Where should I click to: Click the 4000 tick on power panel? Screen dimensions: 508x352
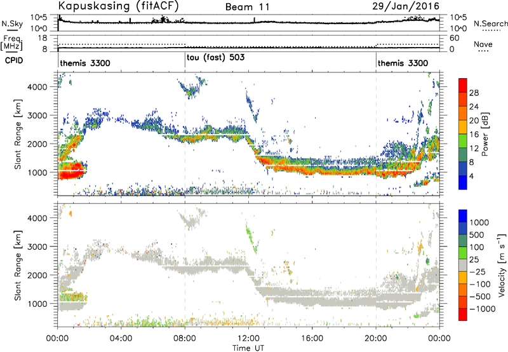[37, 87]
